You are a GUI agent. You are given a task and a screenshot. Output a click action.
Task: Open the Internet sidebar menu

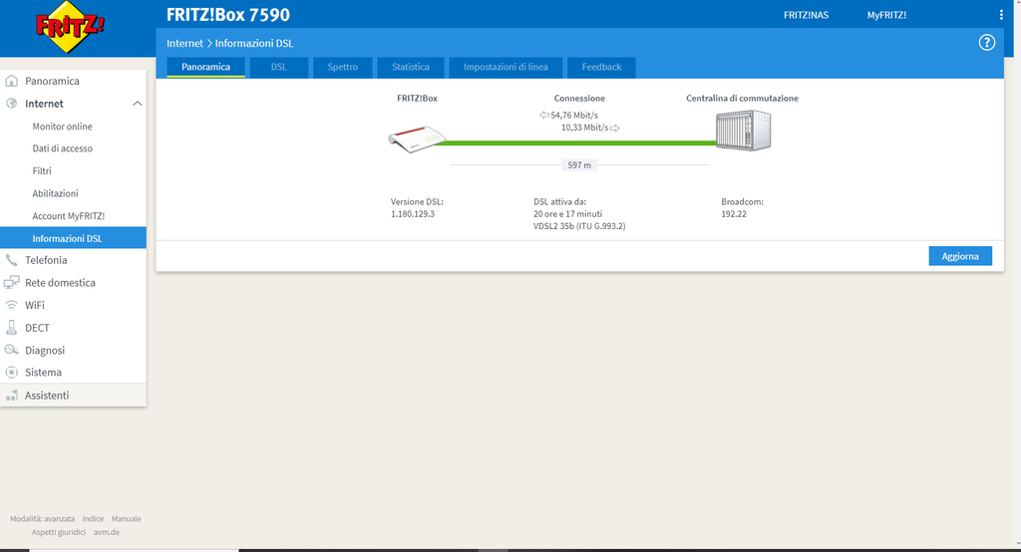(44, 104)
